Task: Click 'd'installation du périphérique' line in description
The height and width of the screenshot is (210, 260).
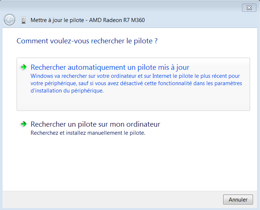Action: (x=67, y=91)
